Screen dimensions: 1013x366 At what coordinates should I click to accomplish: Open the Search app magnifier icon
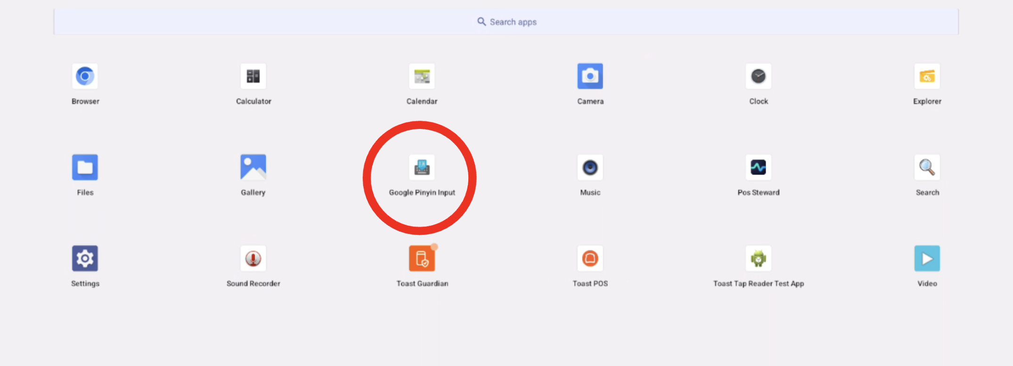point(927,167)
